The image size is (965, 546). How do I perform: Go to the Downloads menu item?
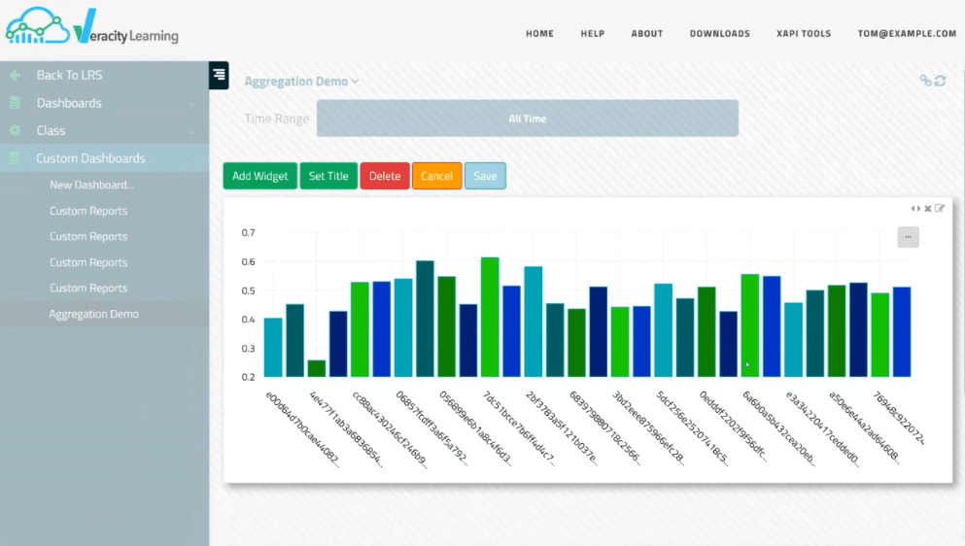719,33
